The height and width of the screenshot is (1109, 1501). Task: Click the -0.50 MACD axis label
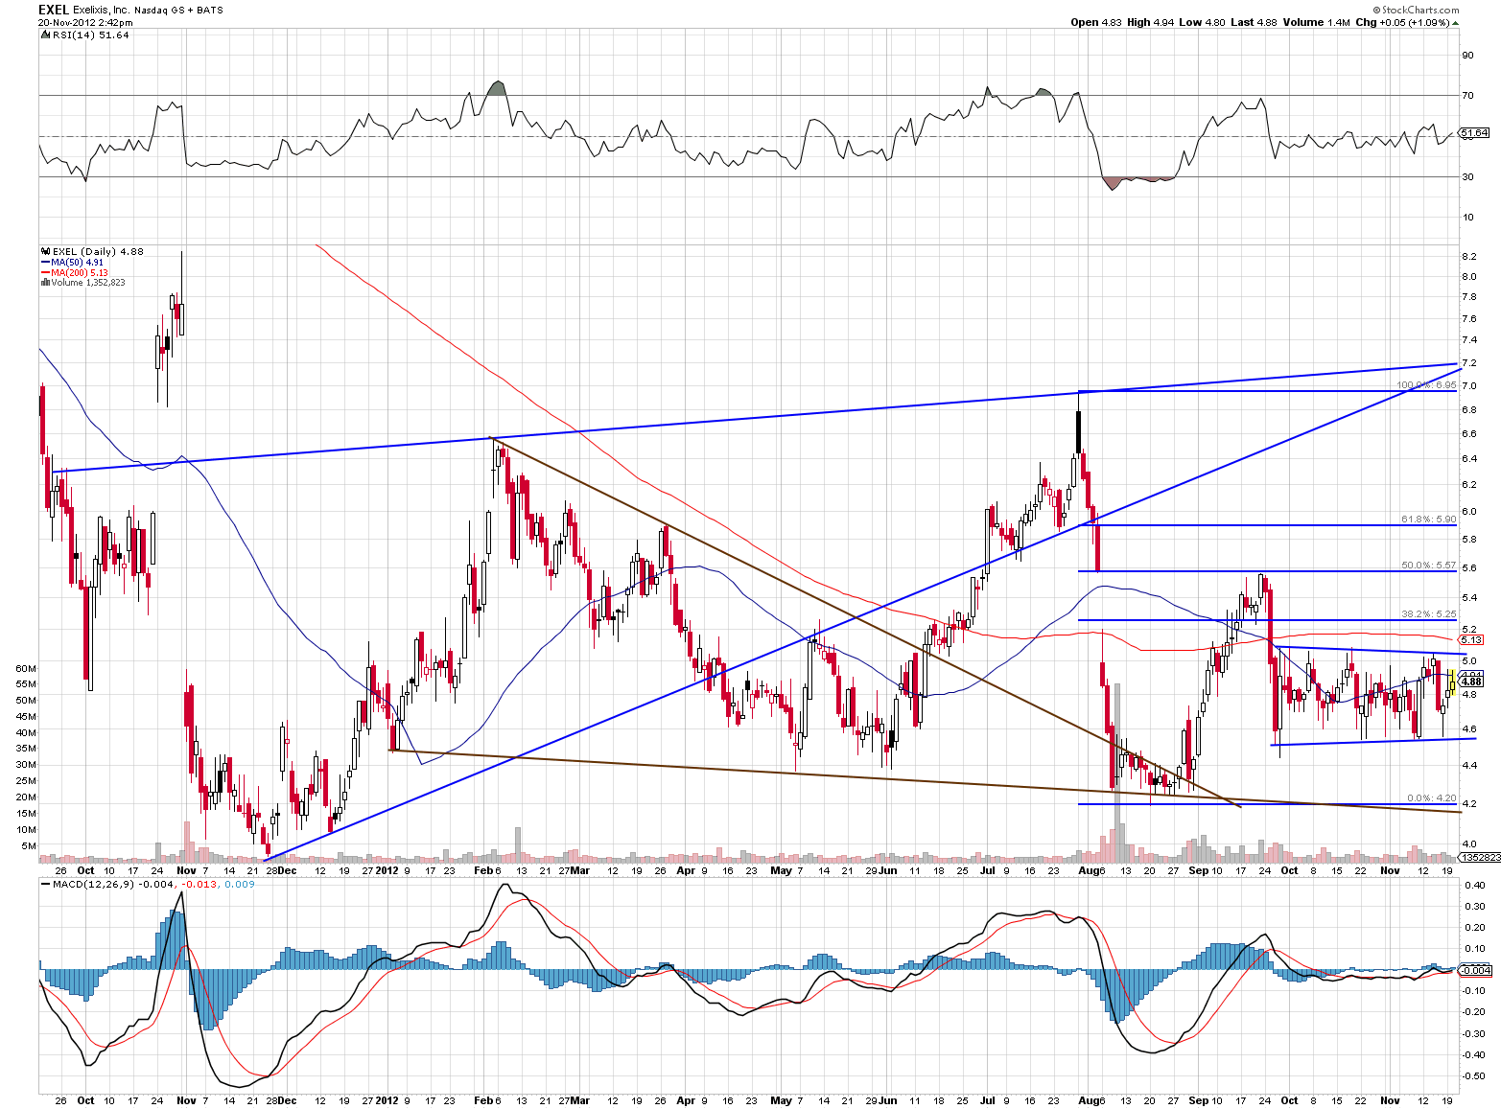coord(1474,1076)
